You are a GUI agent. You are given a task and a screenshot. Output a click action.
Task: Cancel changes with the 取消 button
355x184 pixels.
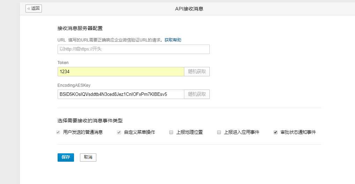coord(88,157)
